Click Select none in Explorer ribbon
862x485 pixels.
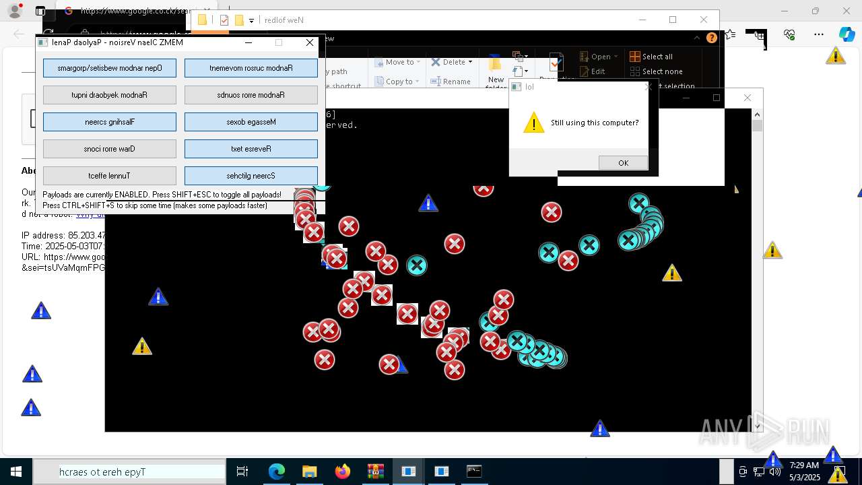(x=656, y=71)
